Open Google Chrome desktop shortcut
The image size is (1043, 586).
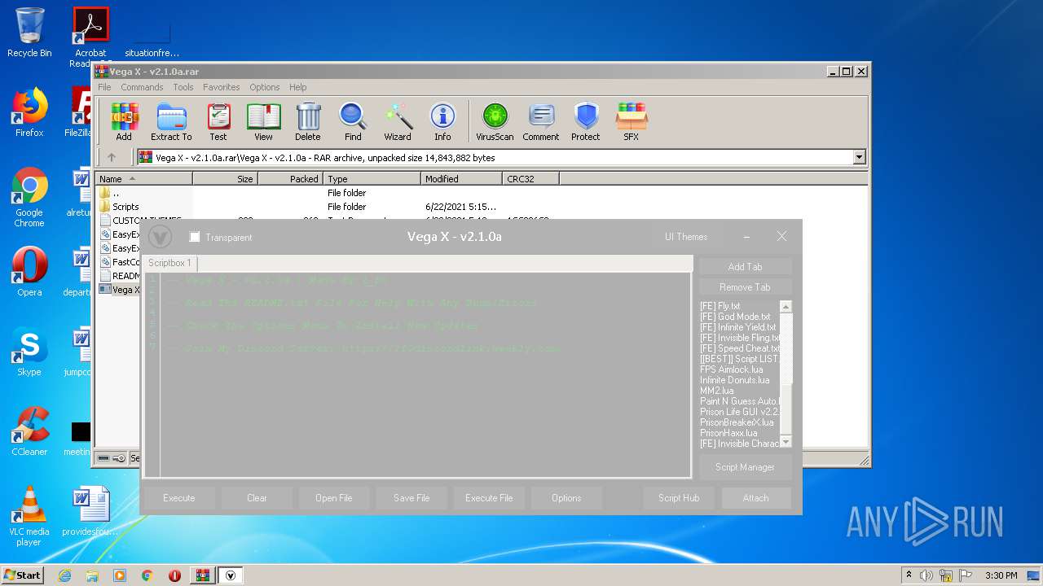(x=29, y=198)
